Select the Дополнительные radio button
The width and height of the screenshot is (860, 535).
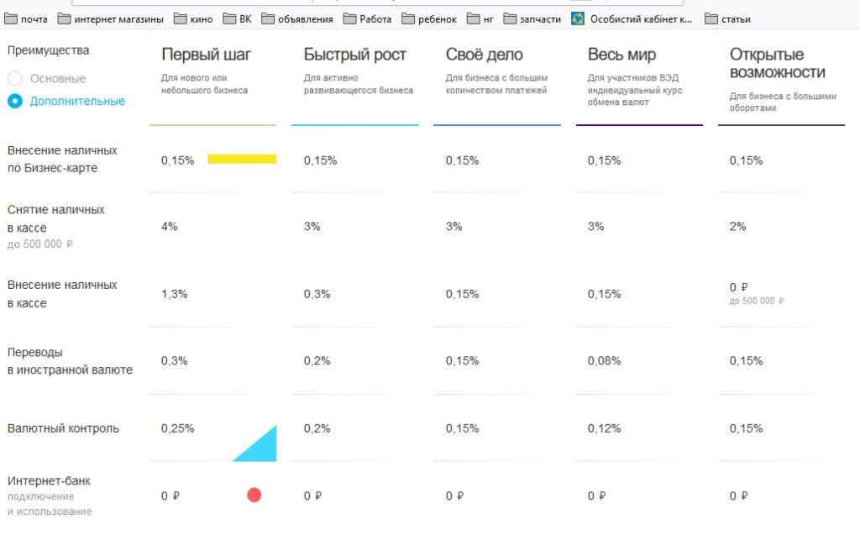pos(15,101)
